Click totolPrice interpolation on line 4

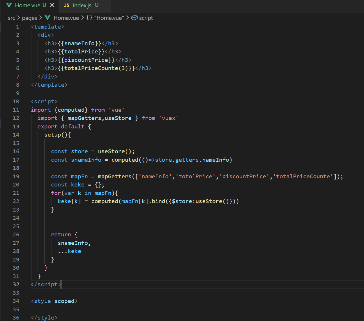[81, 52]
